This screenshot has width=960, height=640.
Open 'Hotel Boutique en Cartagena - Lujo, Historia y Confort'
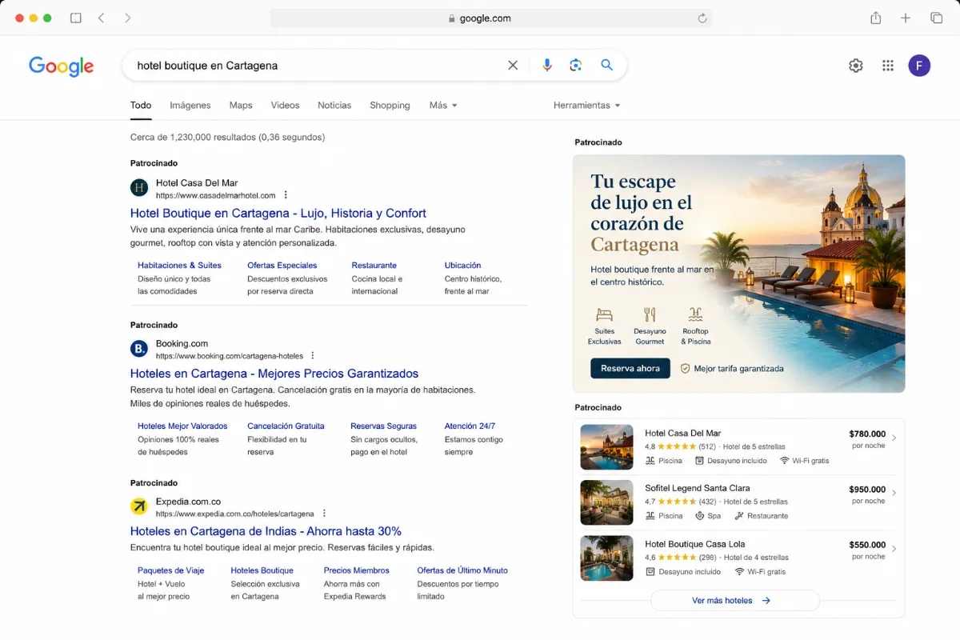[x=278, y=214]
